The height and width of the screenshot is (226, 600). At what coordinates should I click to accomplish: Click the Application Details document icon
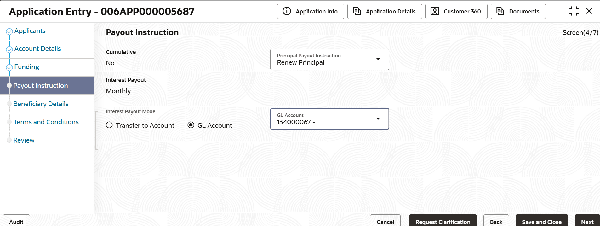[357, 11]
